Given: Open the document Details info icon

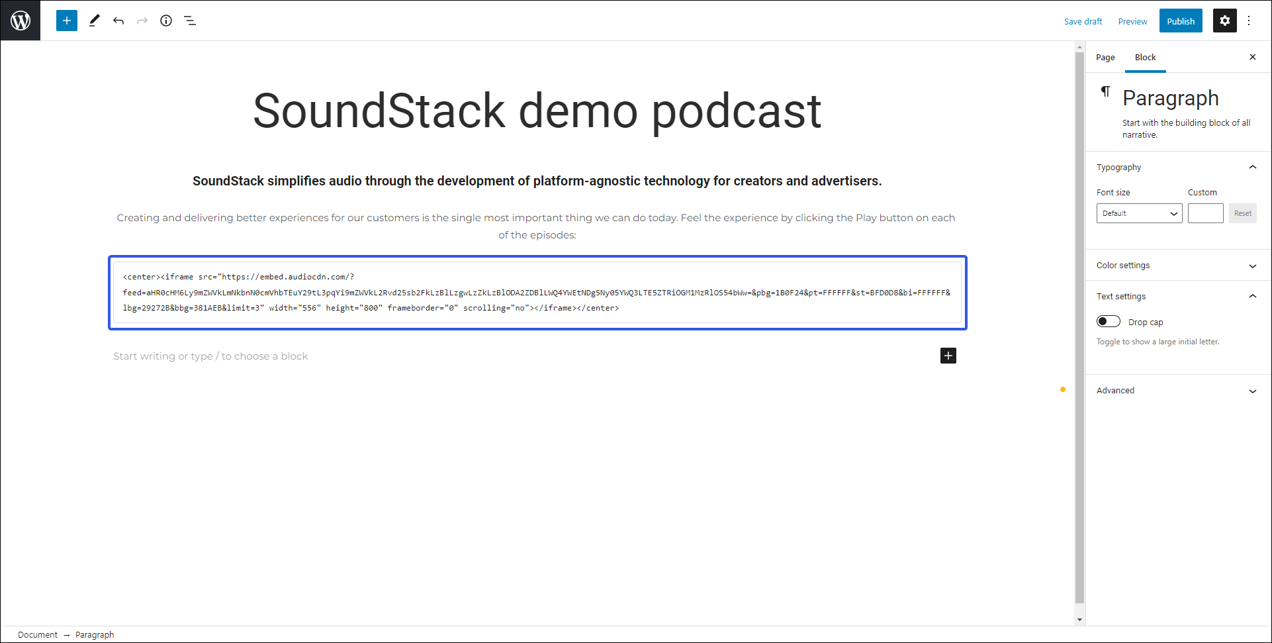Looking at the screenshot, I should (166, 21).
